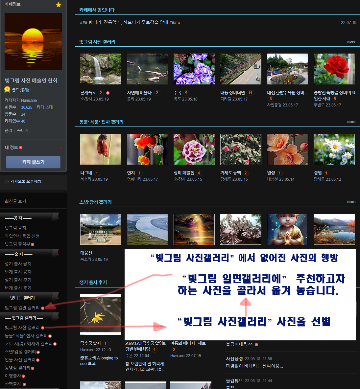Click the x icon beside the notice title
Viewport: 360px width, 389px height.
pos(179,23)
